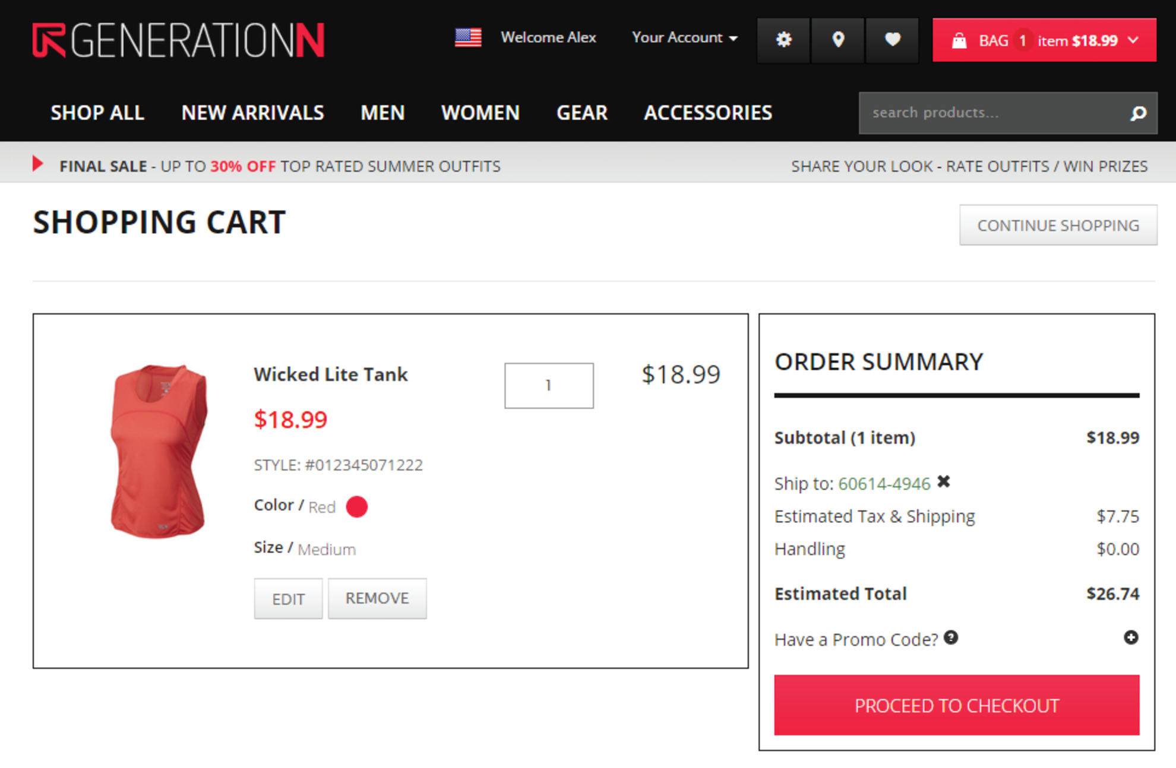This screenshot has width=1176, height=768.
Task: Go to NEW ARRIVALS menu
Action: (x=252, y=113)
